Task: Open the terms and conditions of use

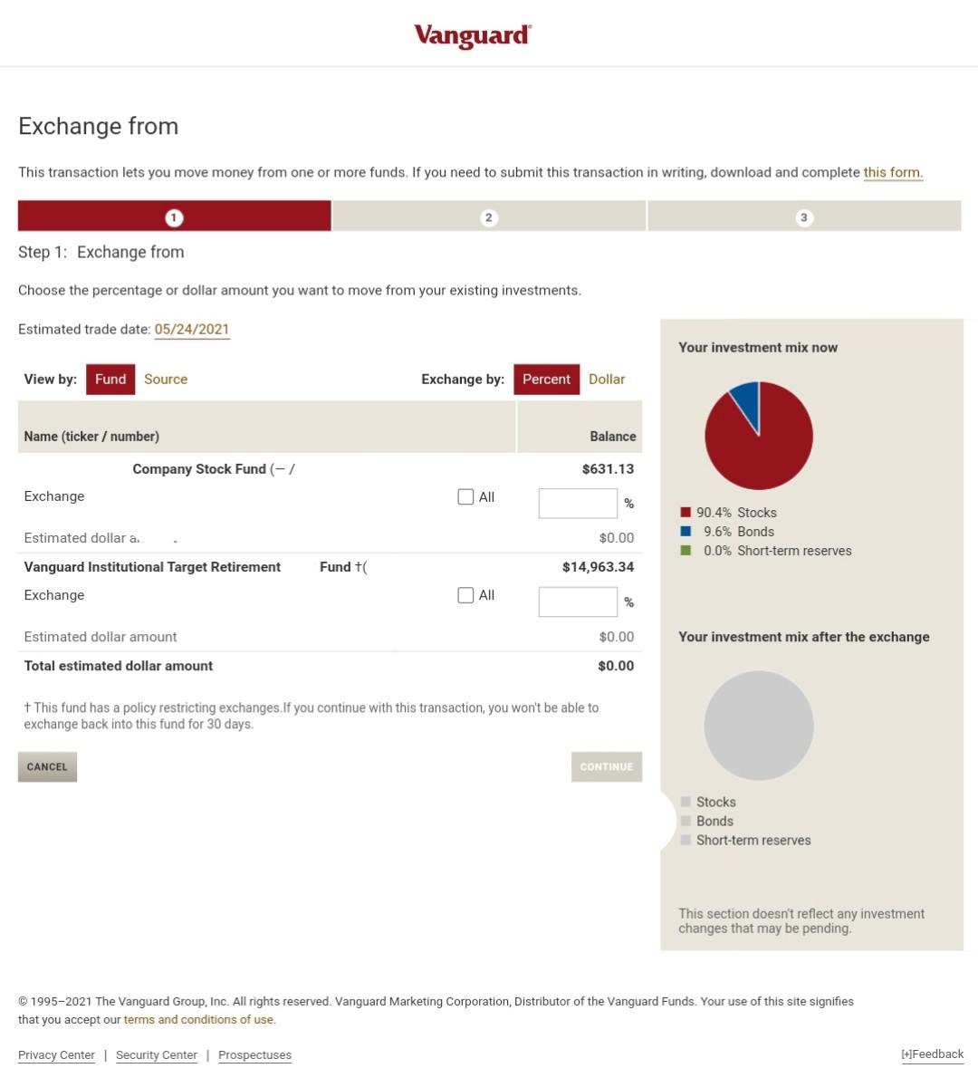Action: tap(199, 1019)
